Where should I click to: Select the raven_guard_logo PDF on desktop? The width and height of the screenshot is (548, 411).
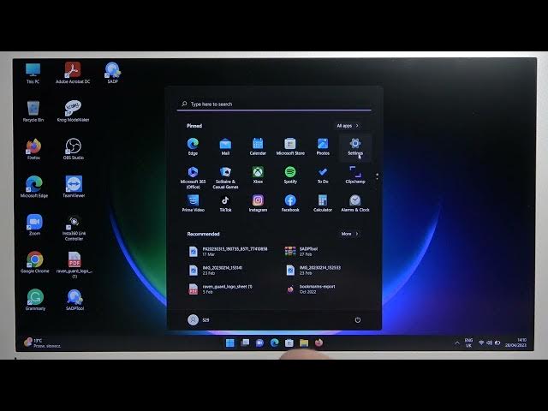point(74,265)
